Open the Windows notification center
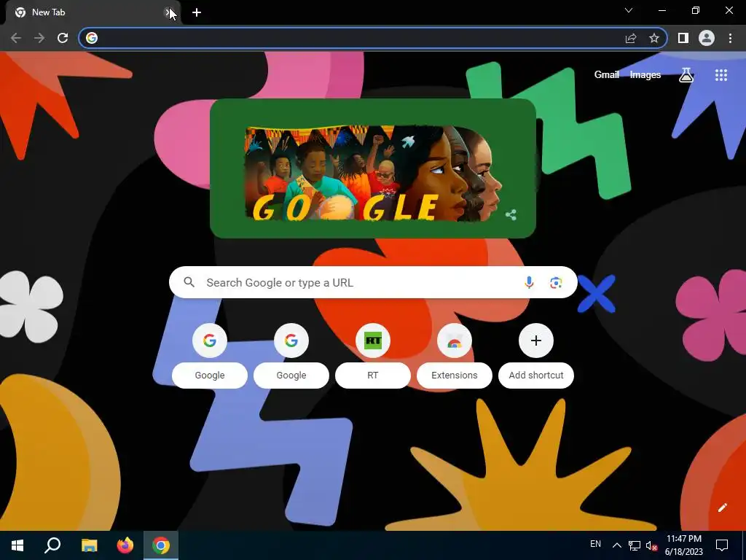The width and height of the screenshot is (746, 560). pos(722,545)
